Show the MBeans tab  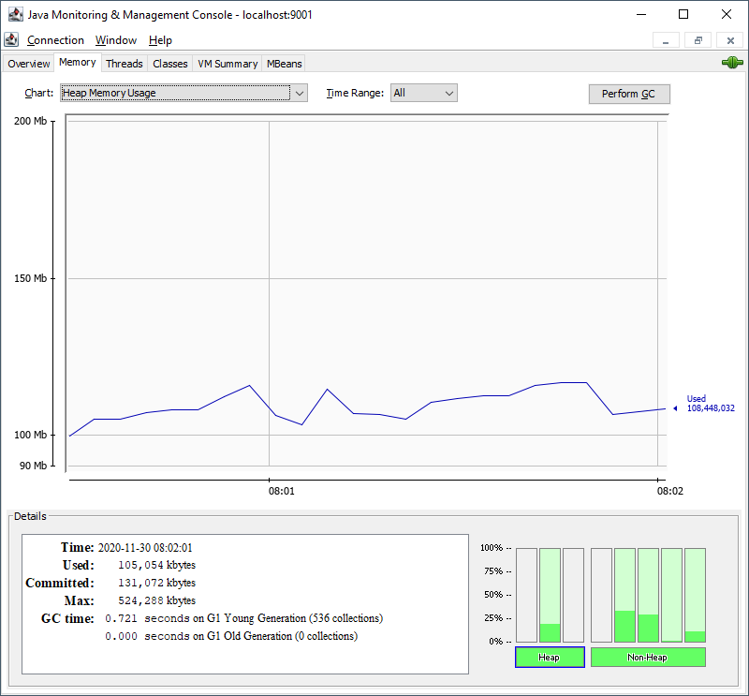(284, 64)
